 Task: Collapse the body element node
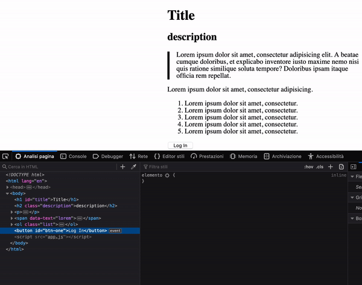pyautogui.click(x=7, y=193)
